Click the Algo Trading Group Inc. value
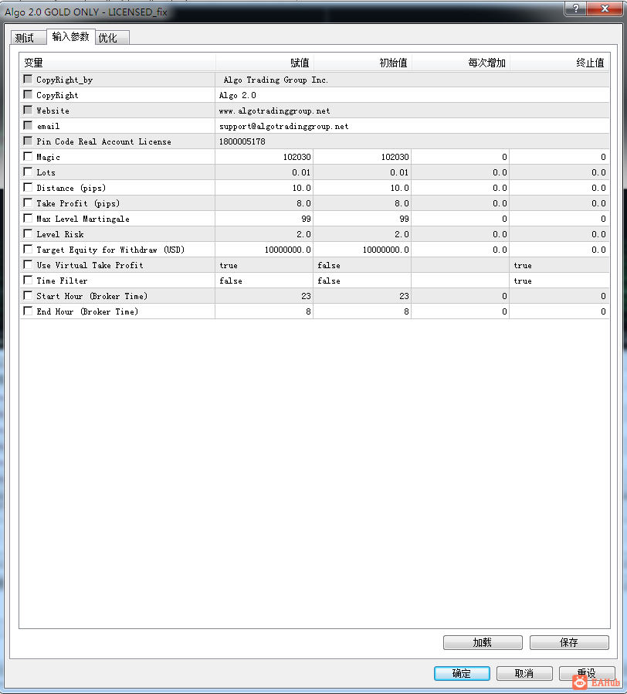This screenshot has width=627, height=694. click(412, 80)
